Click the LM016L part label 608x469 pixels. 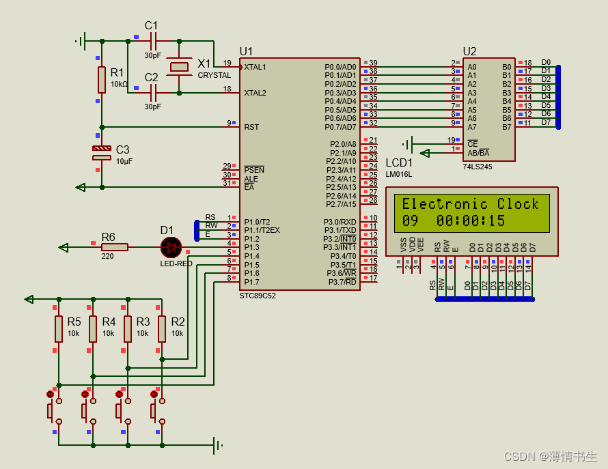[x=398, y=174]
